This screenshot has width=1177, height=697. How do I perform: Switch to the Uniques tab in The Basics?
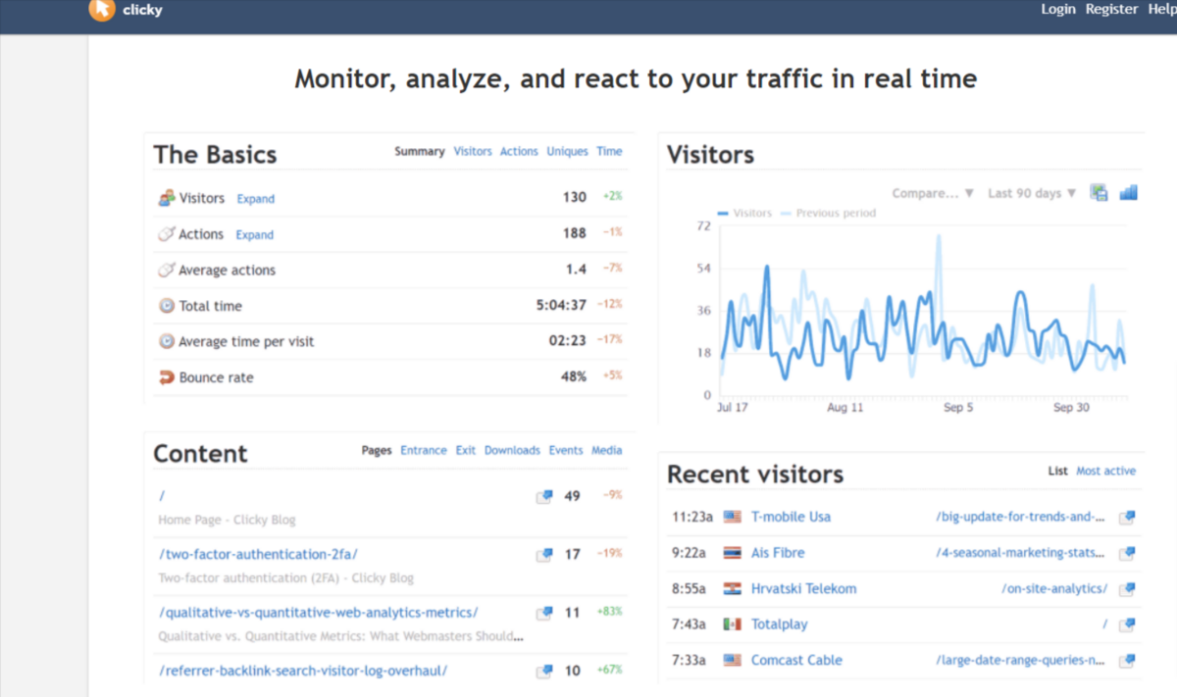pyautogui.click(x=567, y=152)
